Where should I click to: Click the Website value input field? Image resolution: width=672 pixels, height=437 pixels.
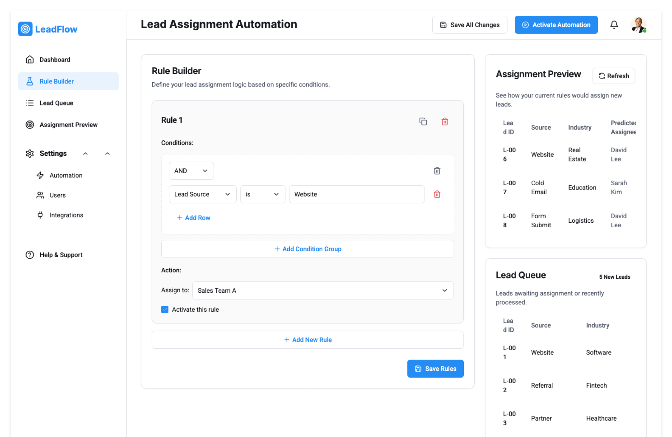click(356, 194)
